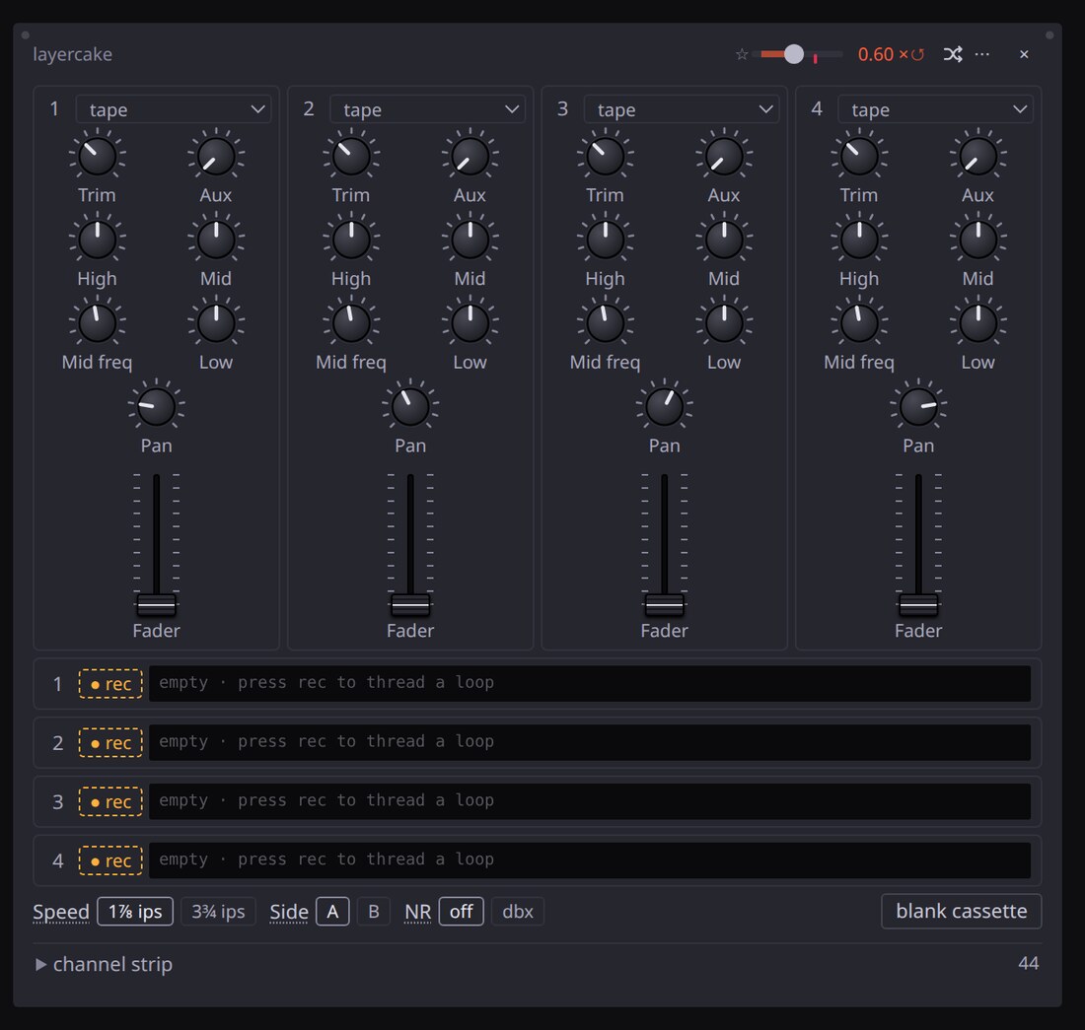Click the empty loop display of track 3
Screen dimensions: 1085x1030
pyautogui.click(x=590, y=801)
